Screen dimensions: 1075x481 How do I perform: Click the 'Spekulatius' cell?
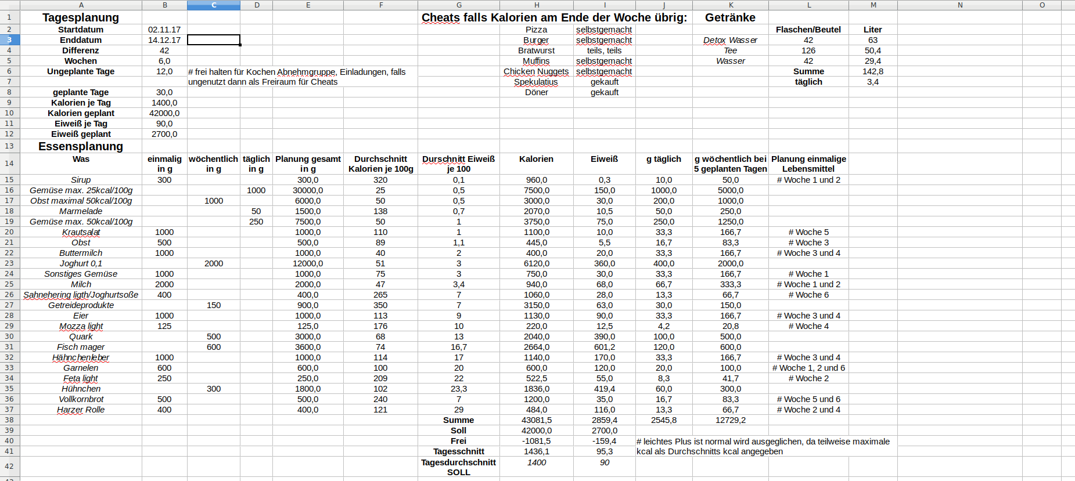point(536,82)
